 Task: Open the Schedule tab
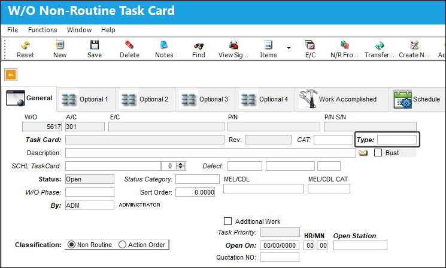click(x=417, y=99)
